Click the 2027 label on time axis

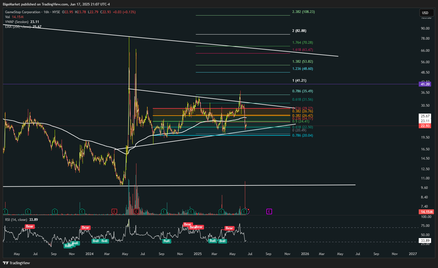pos(413,254)
